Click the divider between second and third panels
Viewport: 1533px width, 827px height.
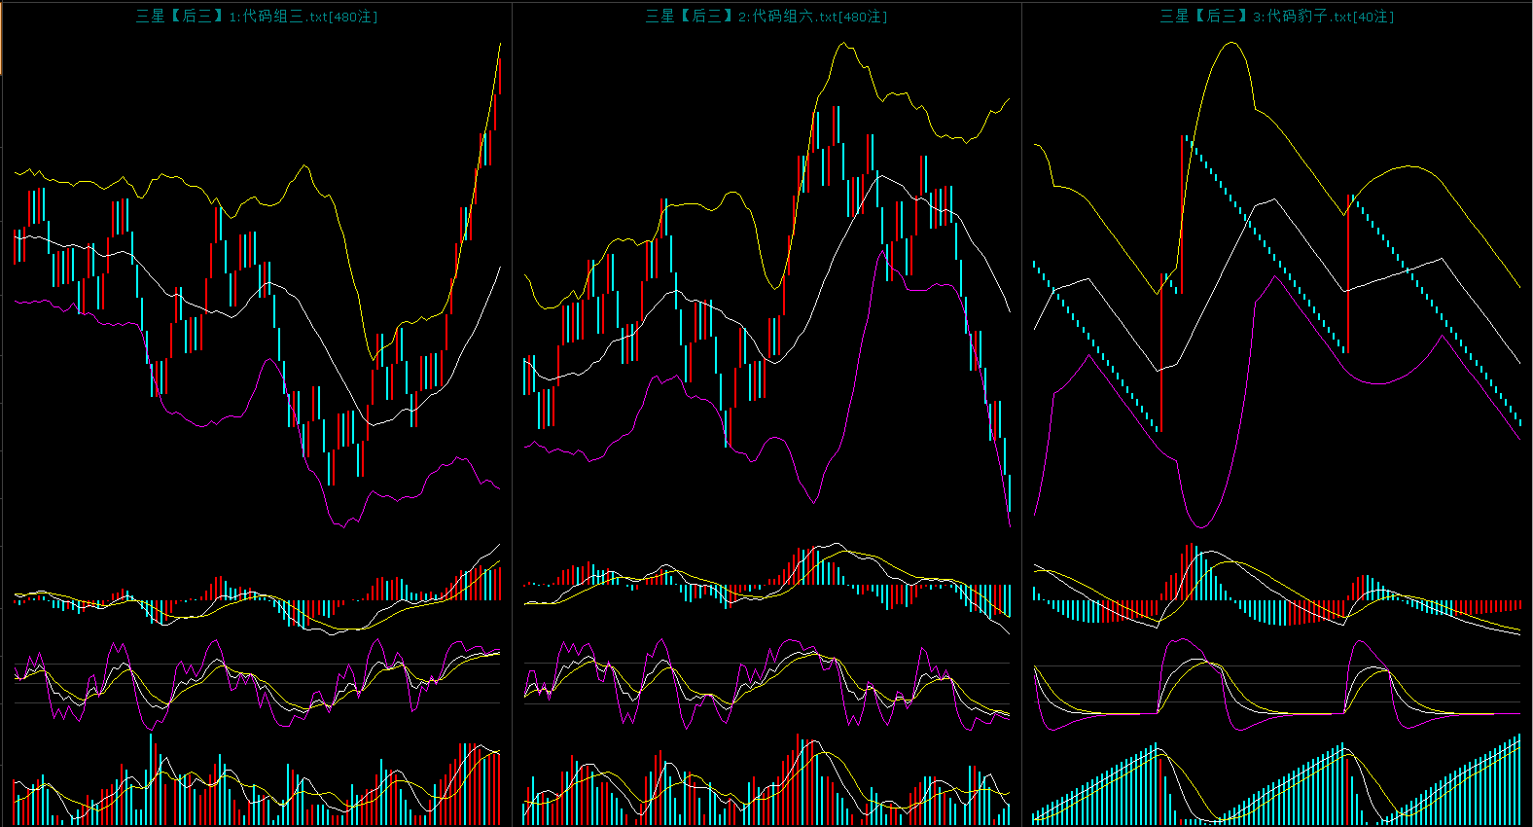[1021, 413]
